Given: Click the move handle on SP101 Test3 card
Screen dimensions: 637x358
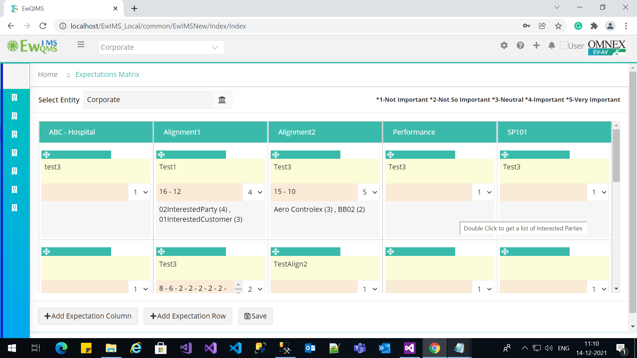Looking at the screenshot, I should coord(505,154).
